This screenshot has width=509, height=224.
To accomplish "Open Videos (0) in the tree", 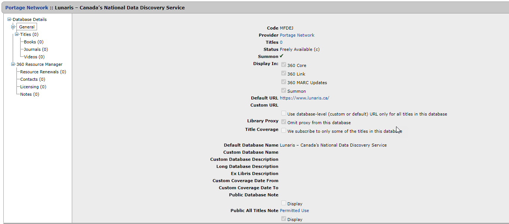I will 34,57.
